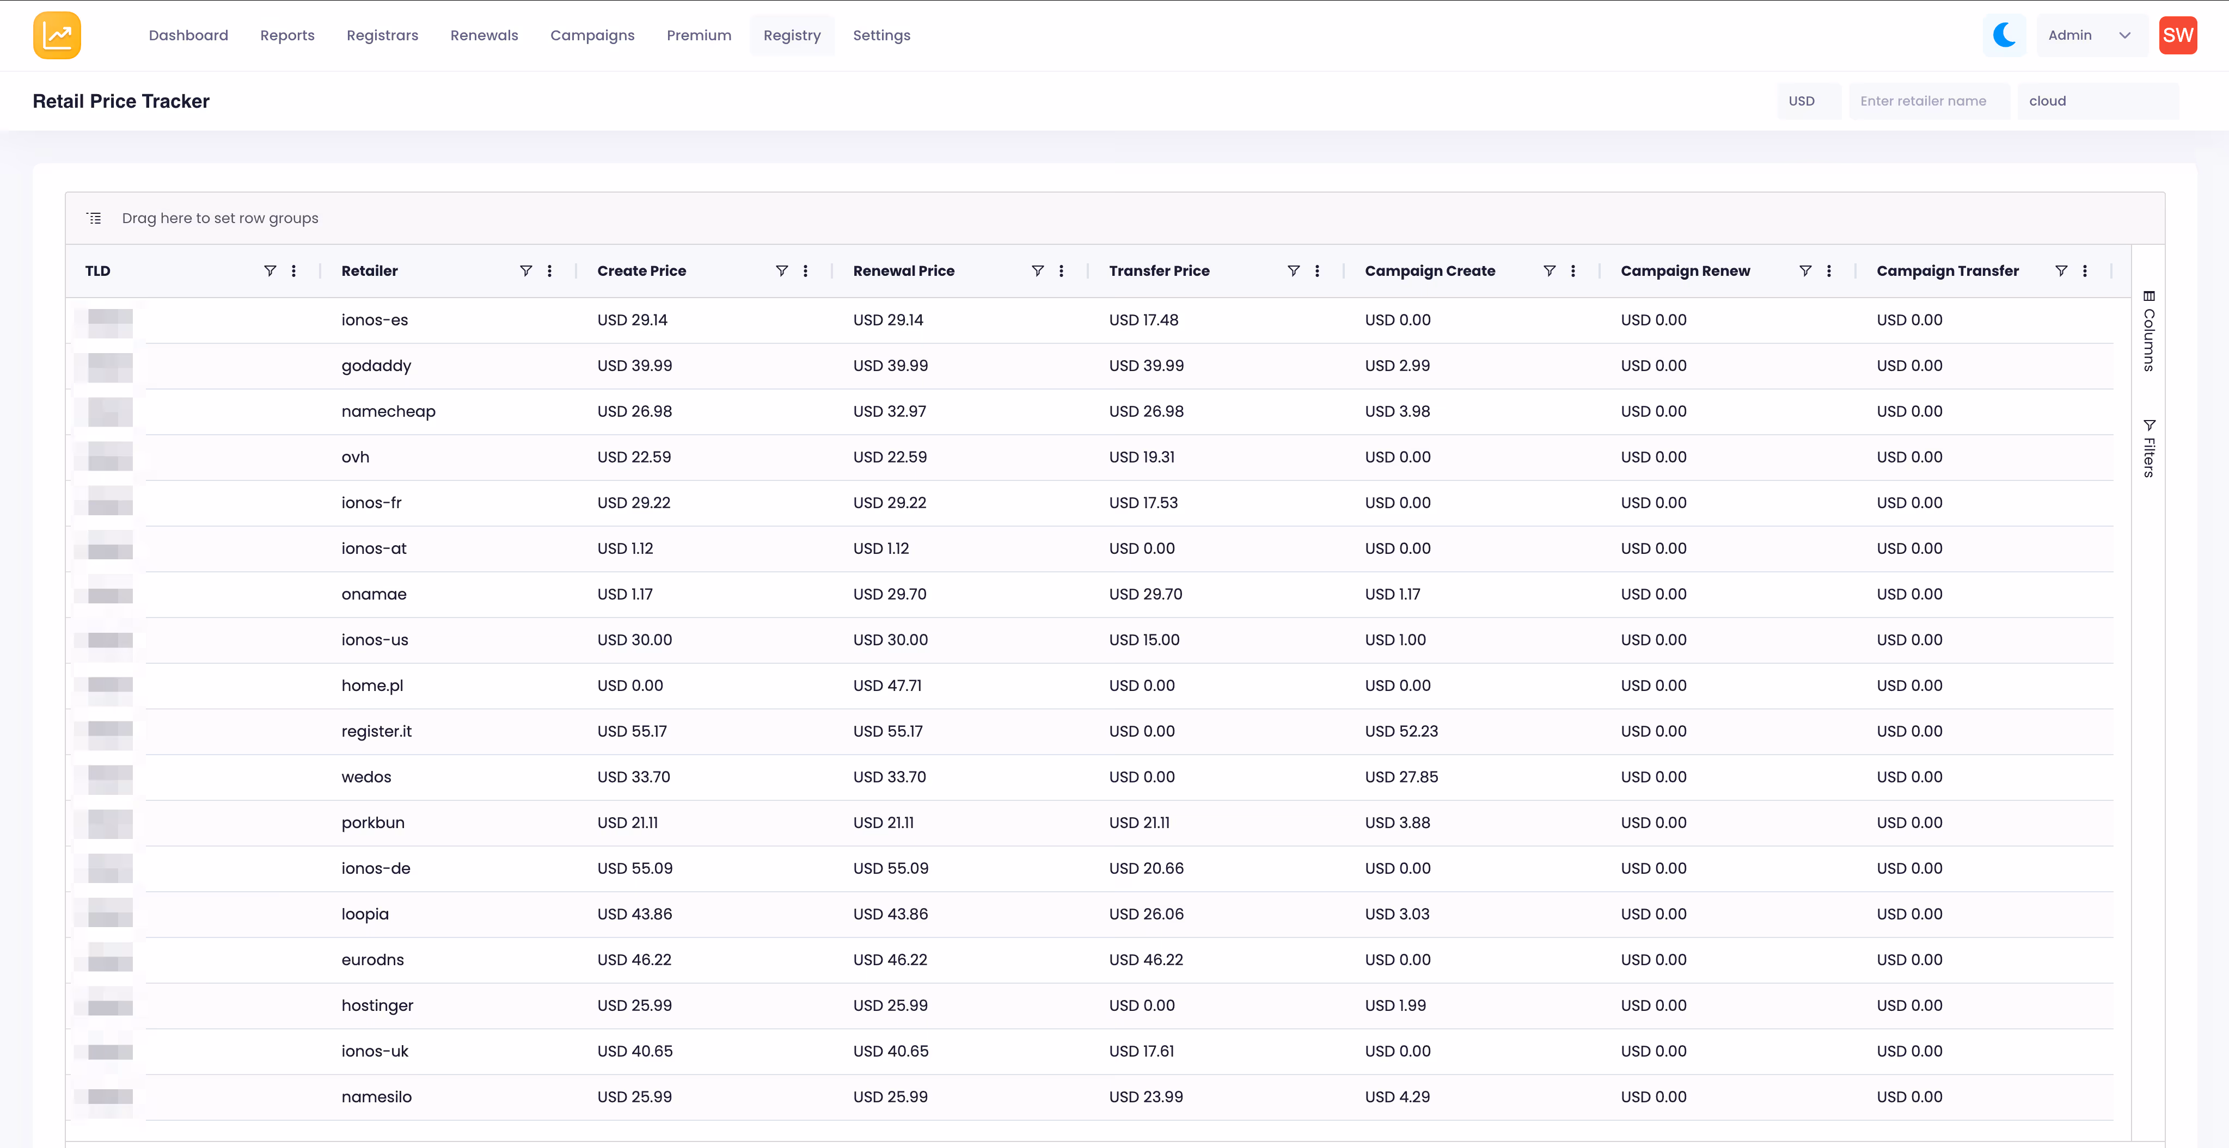
Task: Expand the Columns side panel
Action: (x=2148, y=331)
